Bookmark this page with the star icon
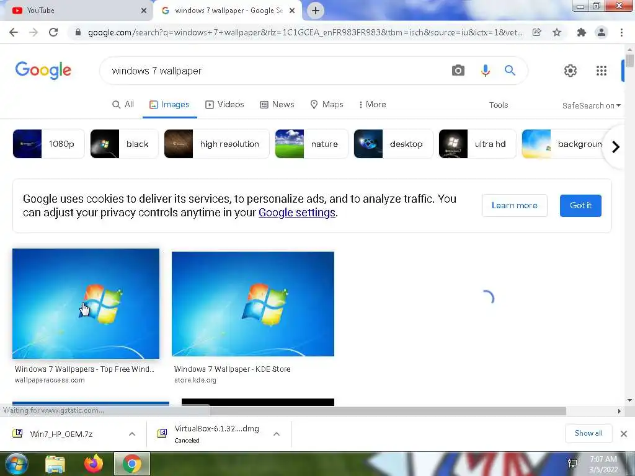Viewport: 635px width, 476px height. point(557,32)
